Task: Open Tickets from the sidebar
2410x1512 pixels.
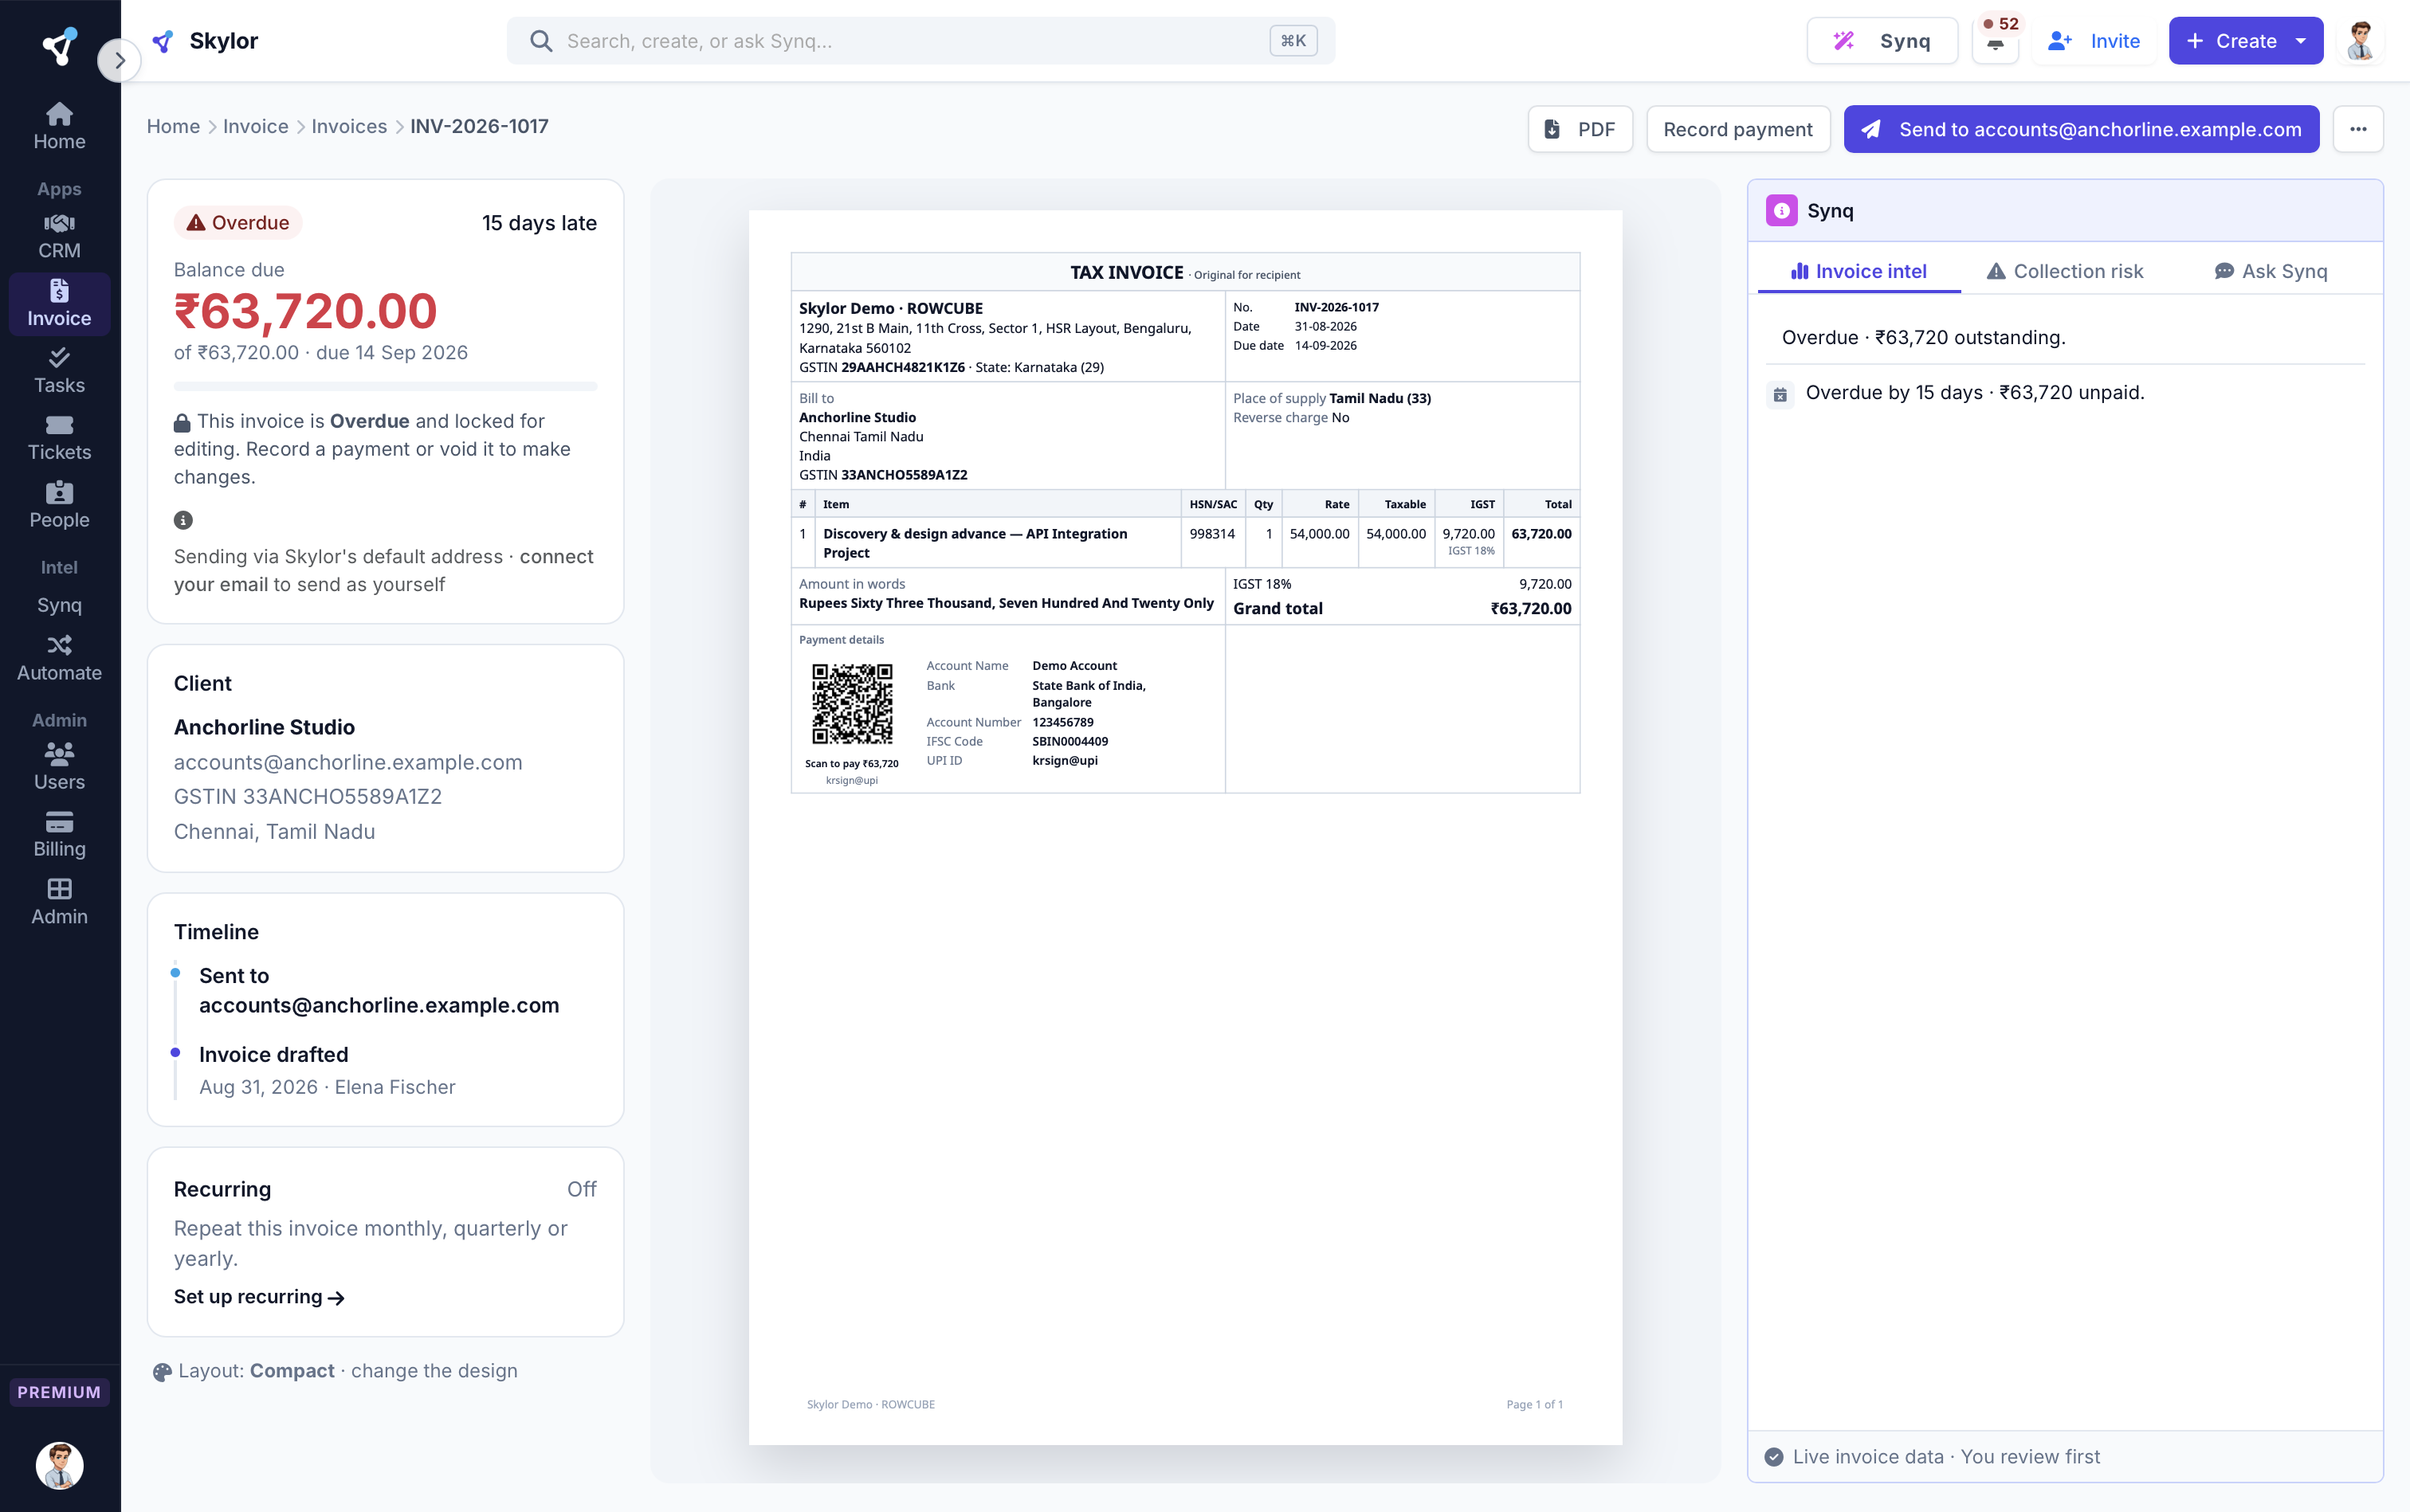Action: pyautogui.click(x=59, y=438)
